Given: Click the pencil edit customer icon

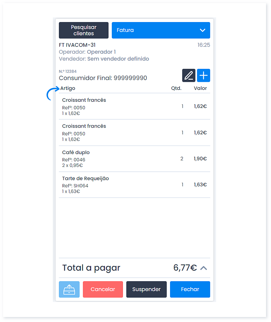Looking at the screenshot, I should (x=189, y=75).
